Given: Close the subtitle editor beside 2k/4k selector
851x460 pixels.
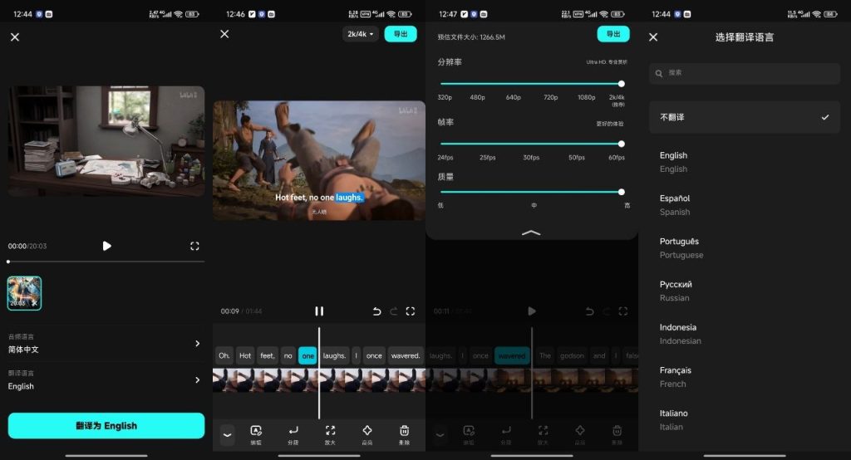Looking at the screenshot, I should [224, 34].
